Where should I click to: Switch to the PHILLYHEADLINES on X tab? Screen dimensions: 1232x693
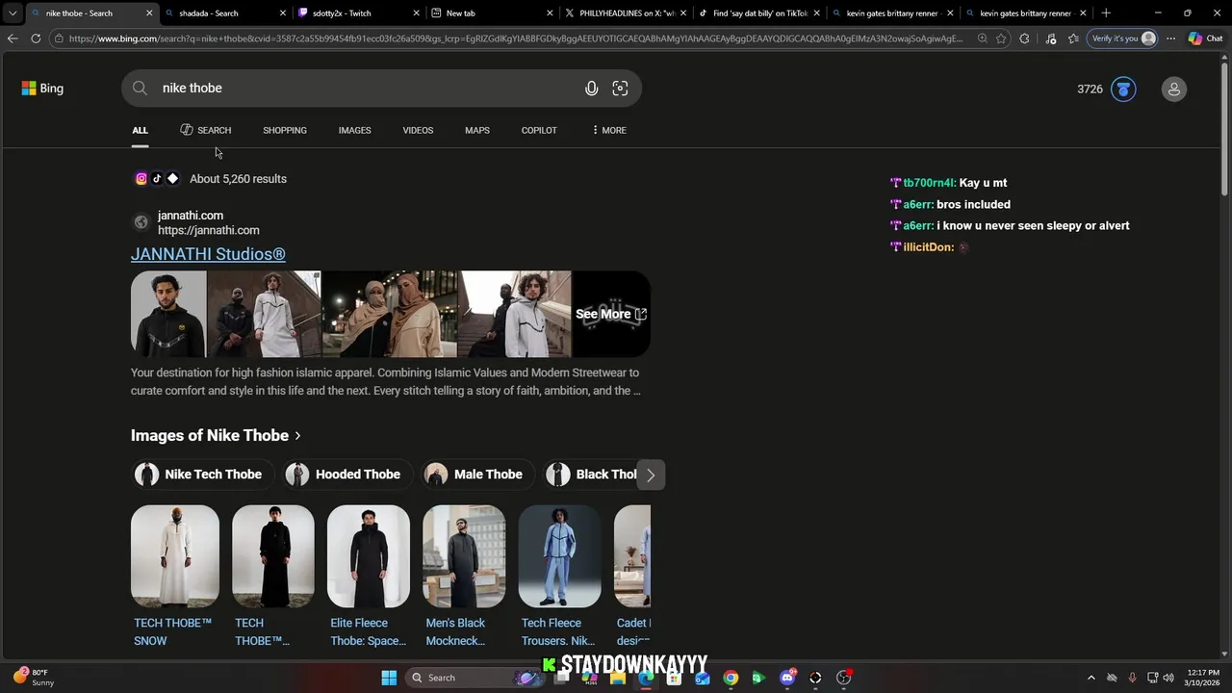click(x=627, y=13)
